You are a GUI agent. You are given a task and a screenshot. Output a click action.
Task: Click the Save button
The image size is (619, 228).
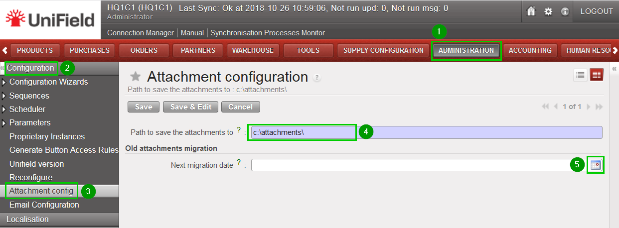(144, 107)
